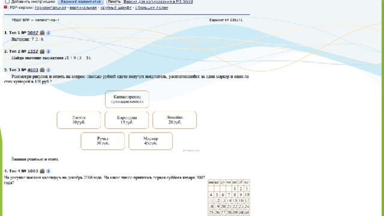Open task number 1063 link
The image size is (384, 216).
coord(33,171)
